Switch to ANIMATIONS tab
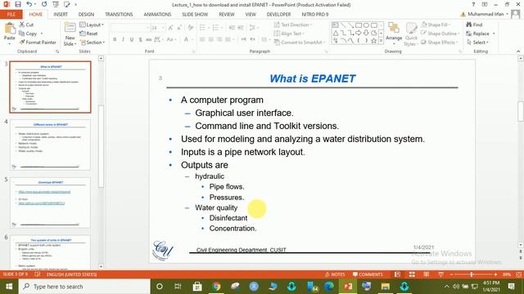Screen dimensions: 524x294 (x=157, y=15)
